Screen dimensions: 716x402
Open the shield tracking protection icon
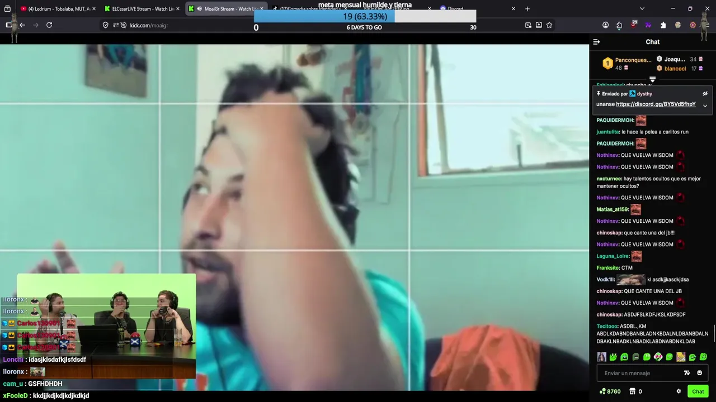[105, 25]
